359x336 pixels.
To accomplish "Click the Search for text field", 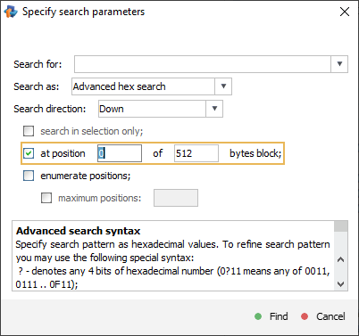I will (x=203, y=64).
